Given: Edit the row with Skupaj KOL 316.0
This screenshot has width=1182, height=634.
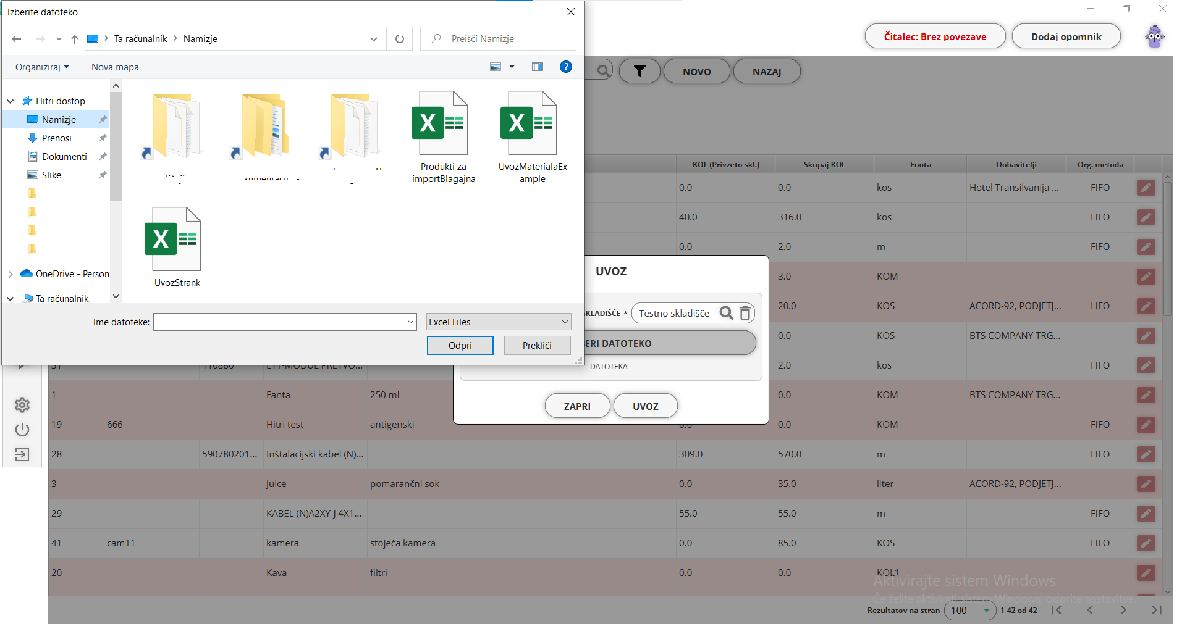Looking at the screenshot, I should click(x=1146, y=217).
